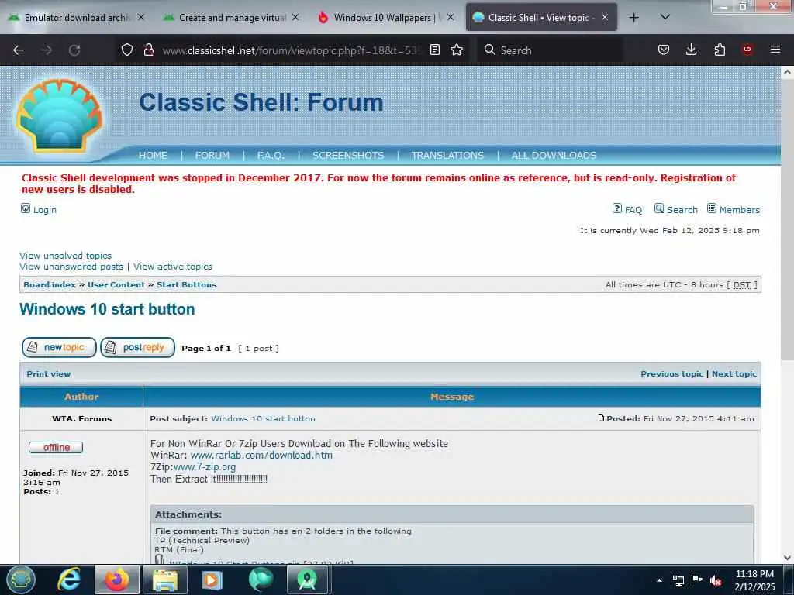Go to Start Buttons breadcrumb

pyautogui.click(x=186, y=285)
